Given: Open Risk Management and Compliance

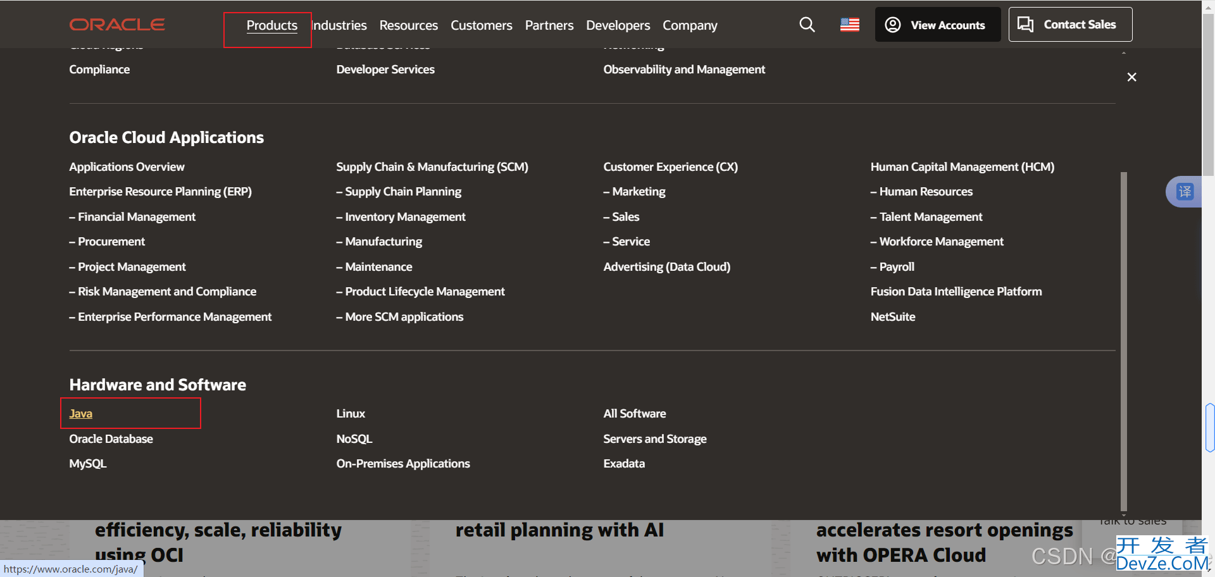Looking at the screenshot, I should tap(163, 292).
